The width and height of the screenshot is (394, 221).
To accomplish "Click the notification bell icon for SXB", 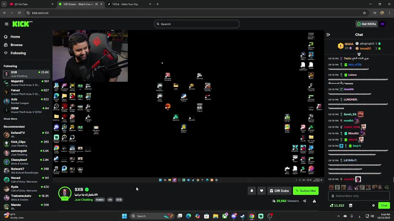I will tap(252, 191).
